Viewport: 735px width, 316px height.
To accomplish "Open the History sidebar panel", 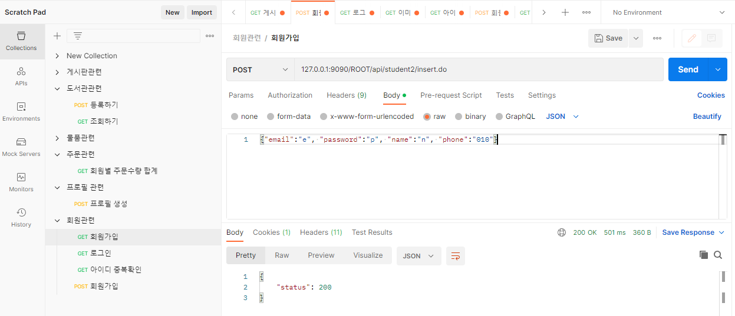I will click(21, 218).
